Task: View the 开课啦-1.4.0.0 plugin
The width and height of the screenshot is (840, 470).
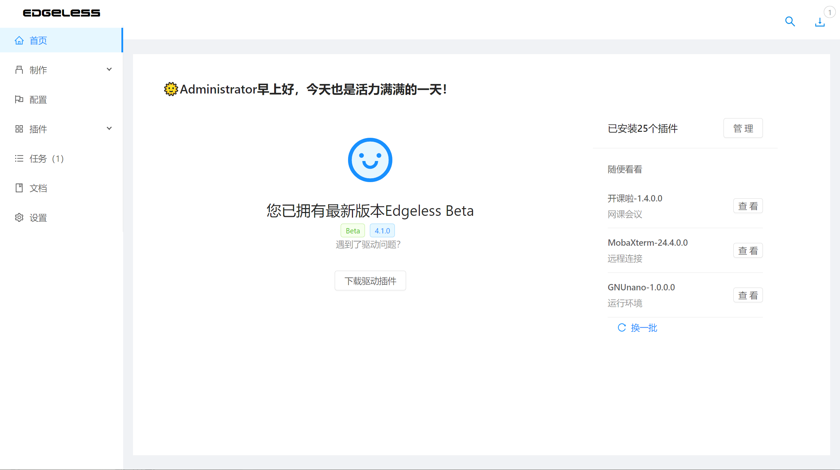Action: coord(748,206)
